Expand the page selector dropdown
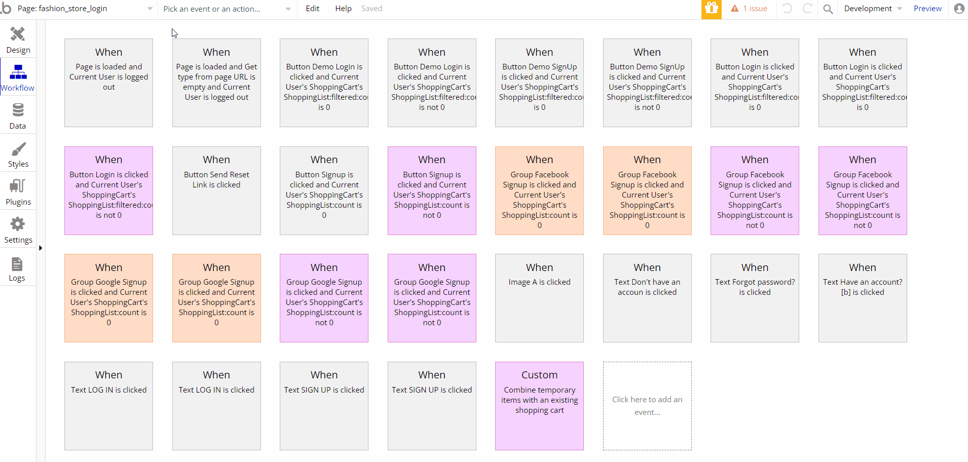Viewport: 968px width, 462px height. tap(150, 9)
